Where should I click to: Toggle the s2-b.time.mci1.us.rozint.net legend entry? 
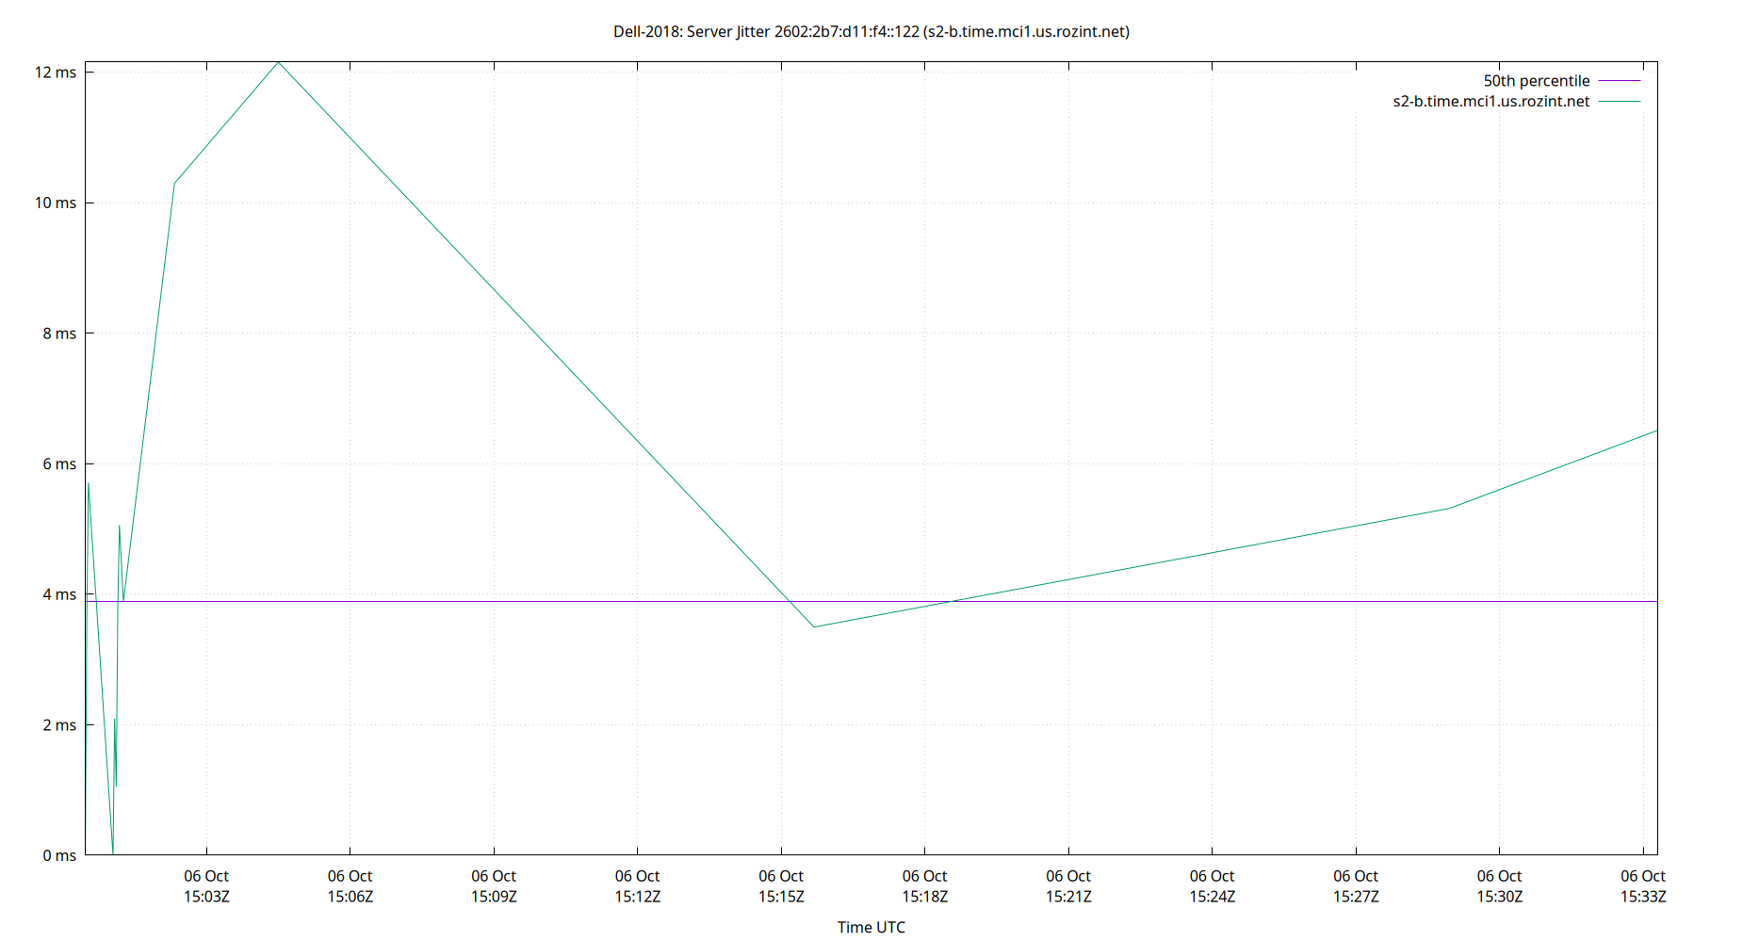(x=1491, y=101)
